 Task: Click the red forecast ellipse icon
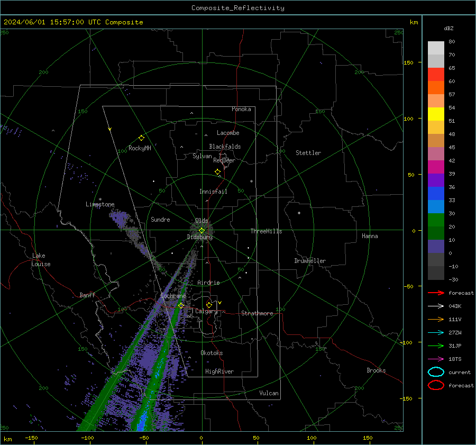(436, 385)
